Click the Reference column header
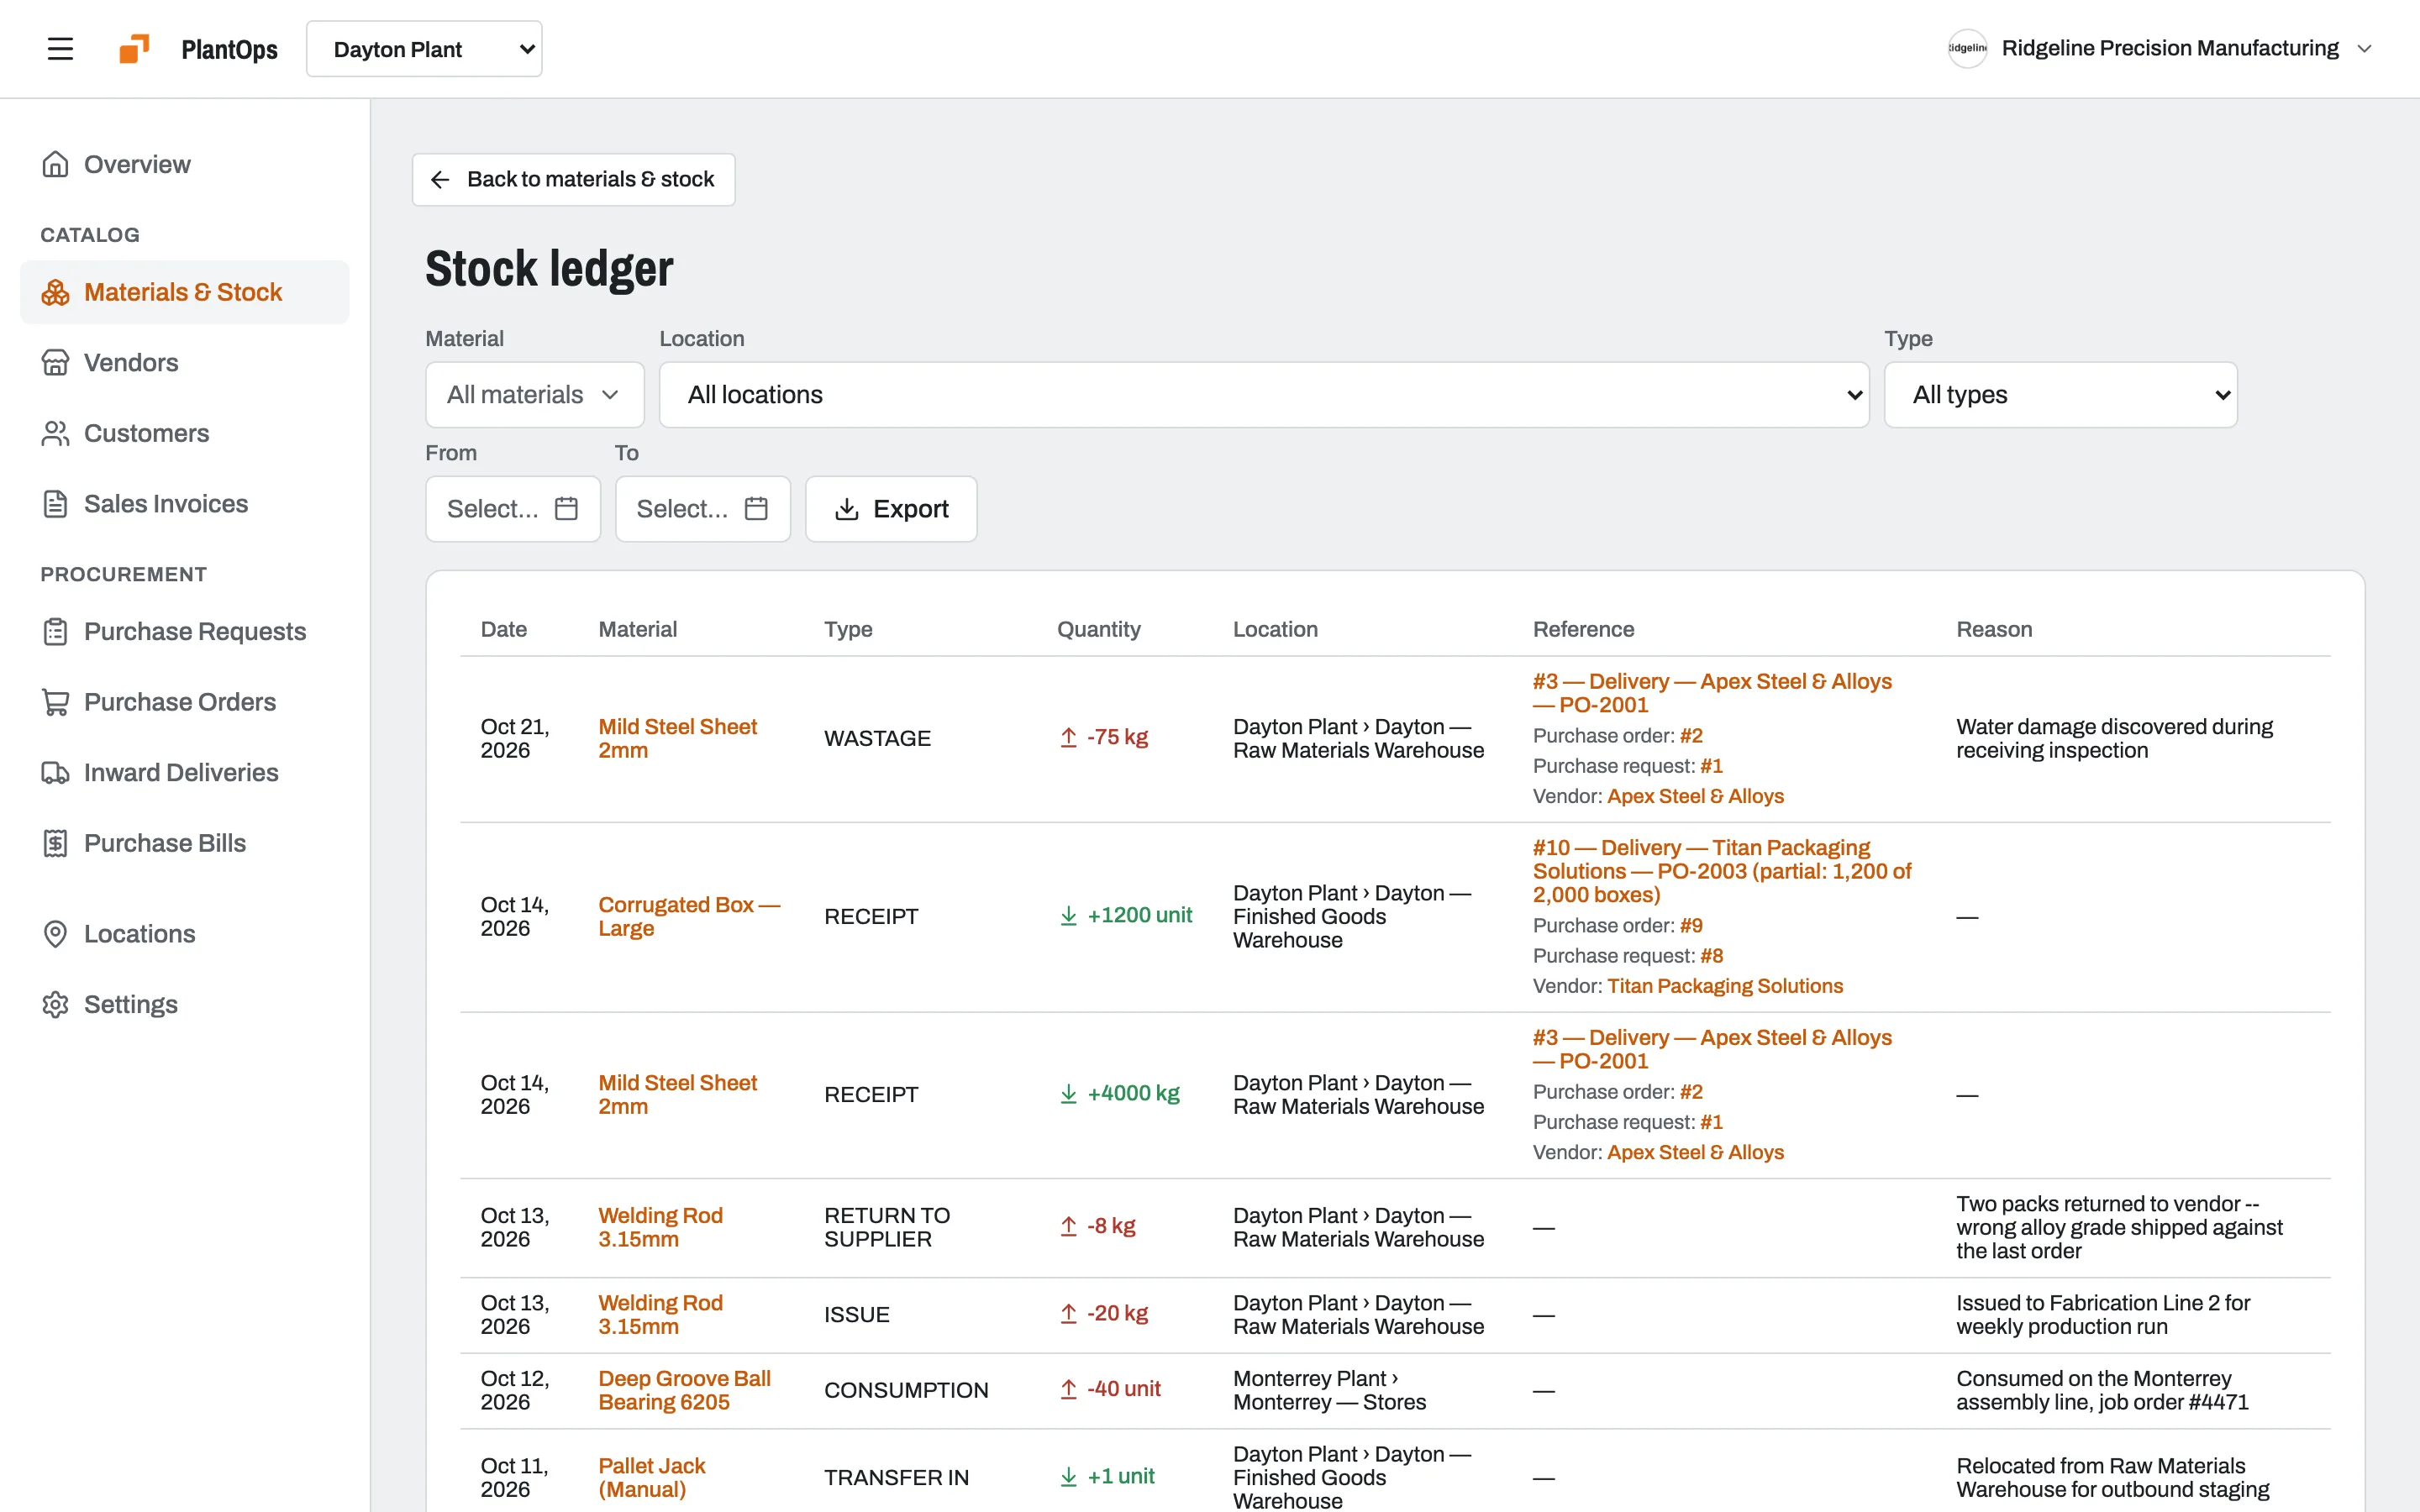The width and height of the screenshot is (2420, 1512). pos(1583,629)
